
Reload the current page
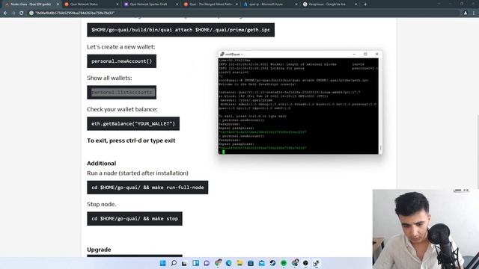point(22,13)
